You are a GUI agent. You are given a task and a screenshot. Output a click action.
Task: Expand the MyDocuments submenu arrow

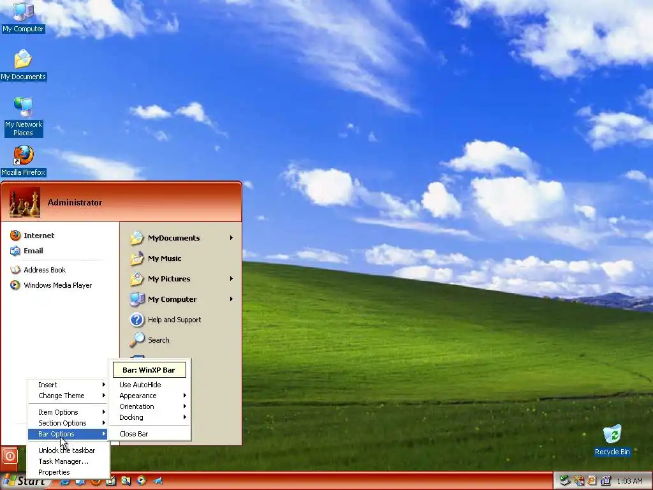[231, 238]
